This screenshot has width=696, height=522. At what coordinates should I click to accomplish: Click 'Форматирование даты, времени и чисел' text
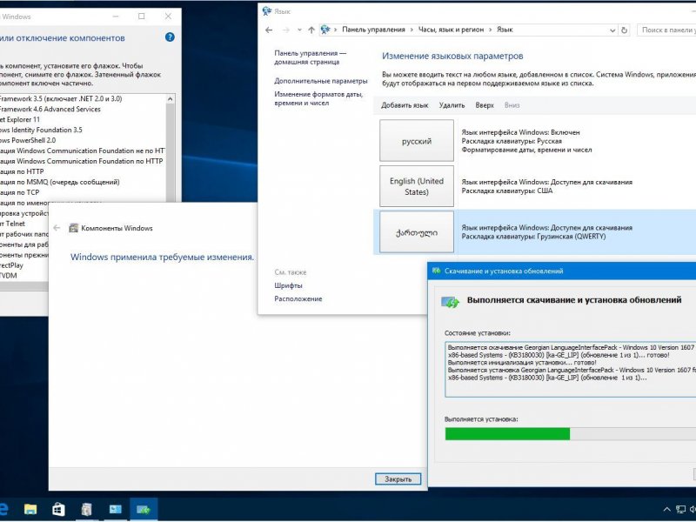click(x=526, y=150)
